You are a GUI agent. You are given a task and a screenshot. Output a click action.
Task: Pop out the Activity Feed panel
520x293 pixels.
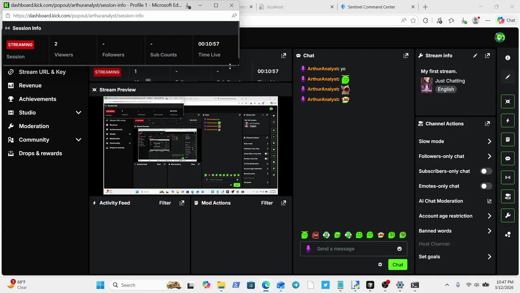click(182, 203)
